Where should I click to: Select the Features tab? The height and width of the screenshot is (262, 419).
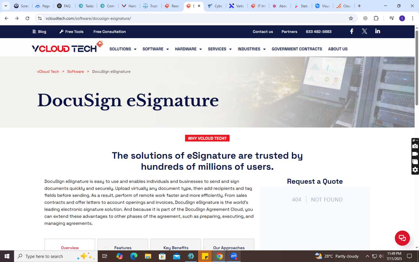point(123,245)
